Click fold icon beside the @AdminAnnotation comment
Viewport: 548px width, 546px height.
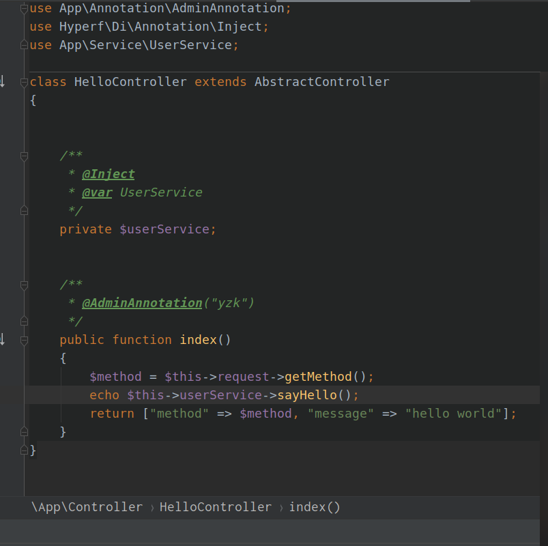(24, 285)
